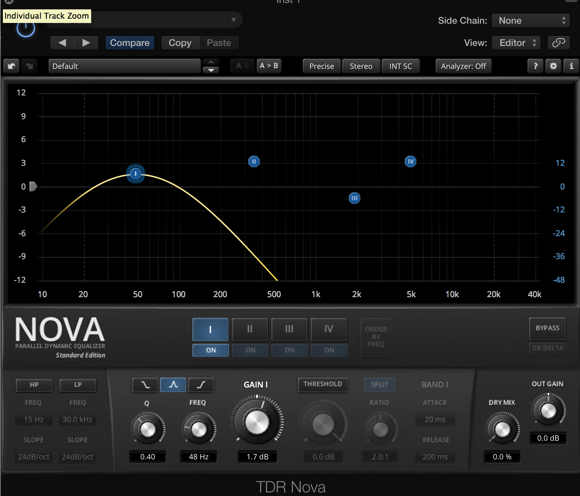Toggle band I ON switch
Screen dimensions: 580x496
coord(211,350)
